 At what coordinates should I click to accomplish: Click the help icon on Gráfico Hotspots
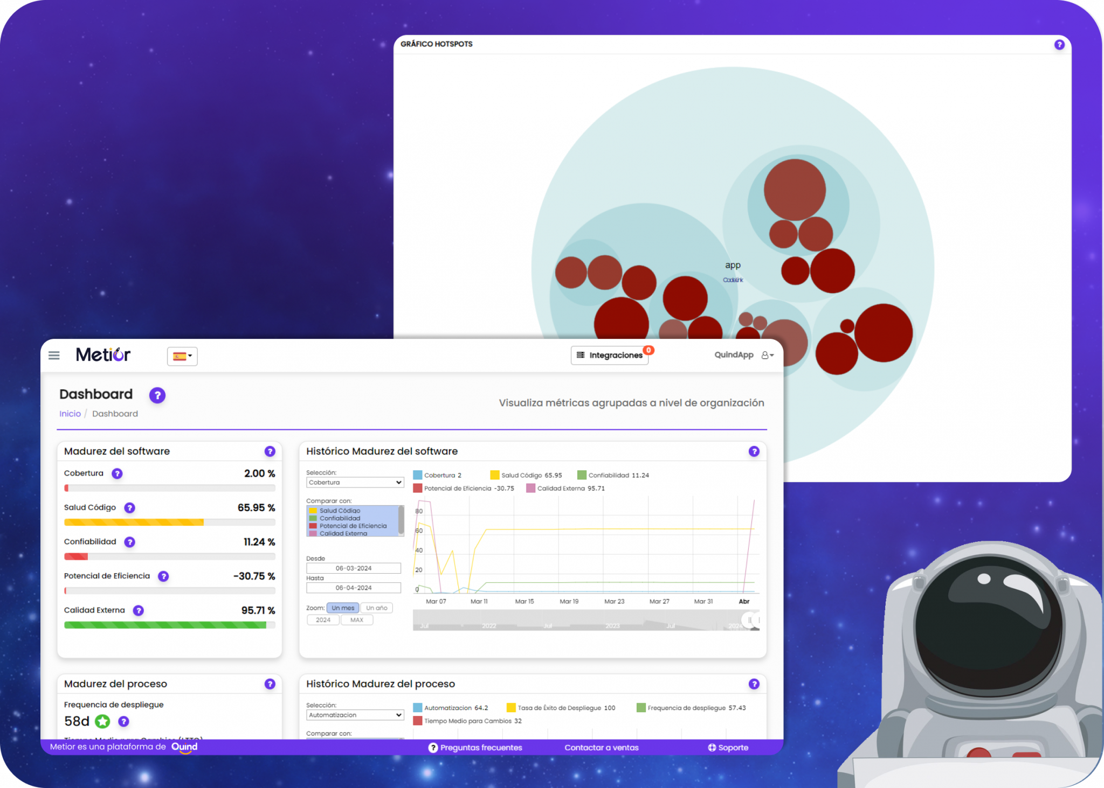(x=1059, y=45)
